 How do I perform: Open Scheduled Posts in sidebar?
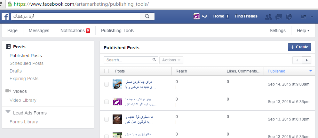27,63
